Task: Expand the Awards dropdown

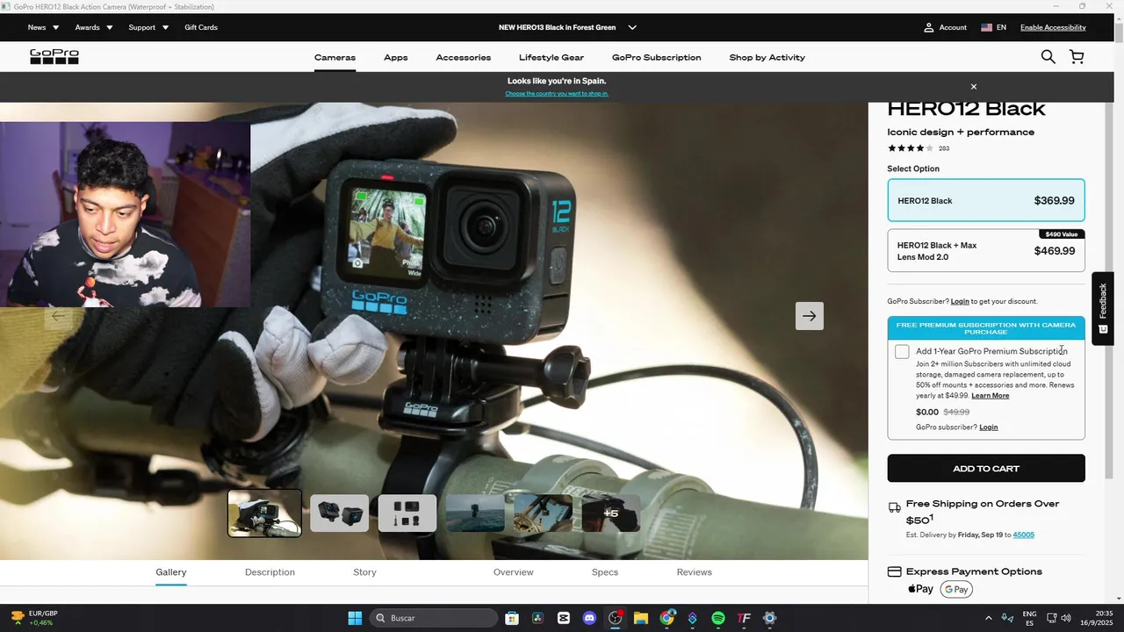Action: pos(94,27)
